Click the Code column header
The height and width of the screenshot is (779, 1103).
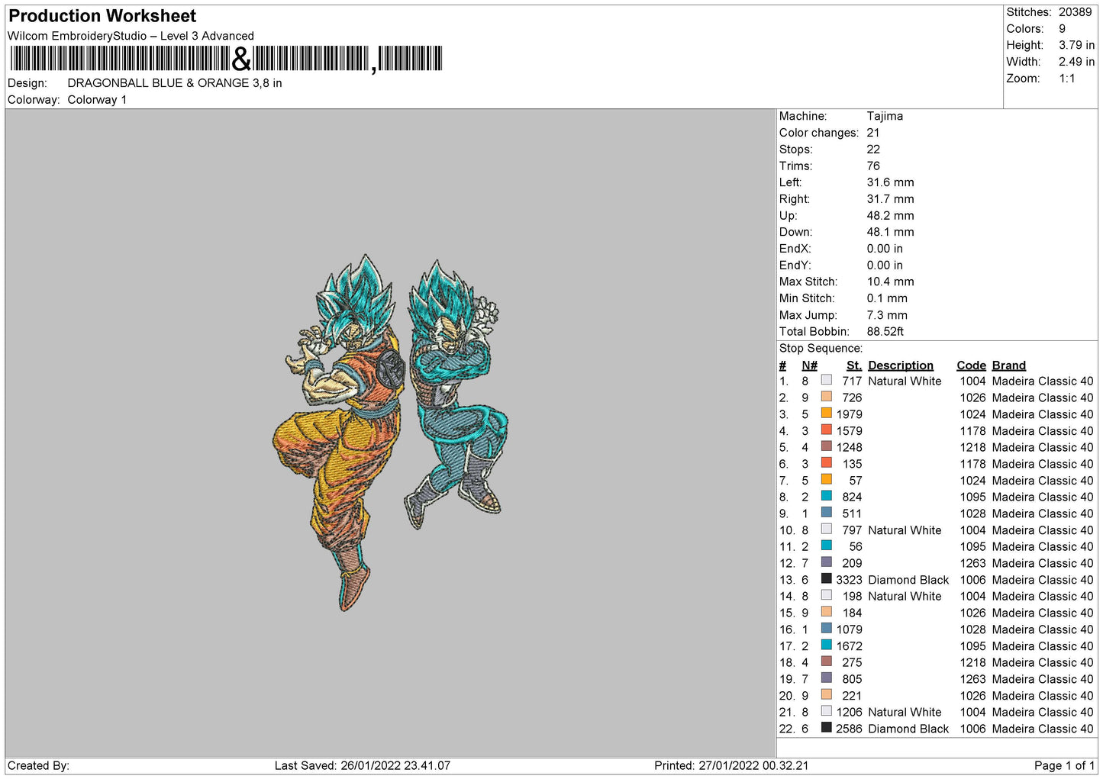pos(971,365)
